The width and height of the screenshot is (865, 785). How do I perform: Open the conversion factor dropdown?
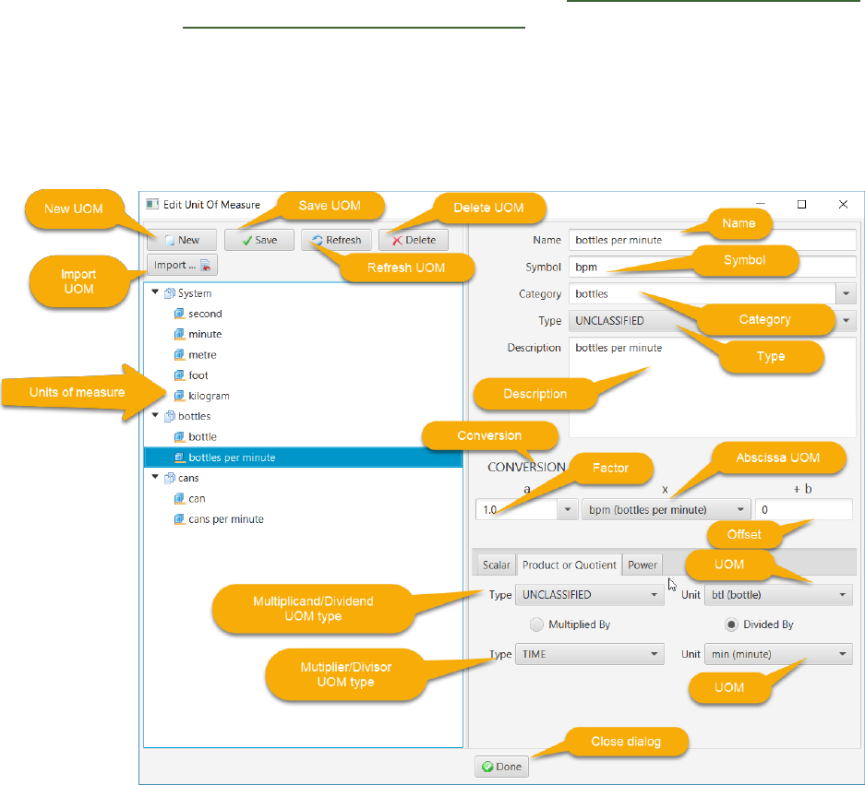click(x=567, y=509)
